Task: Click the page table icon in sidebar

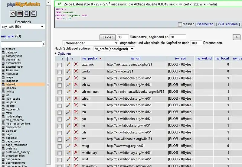Action: coord(3,134)
